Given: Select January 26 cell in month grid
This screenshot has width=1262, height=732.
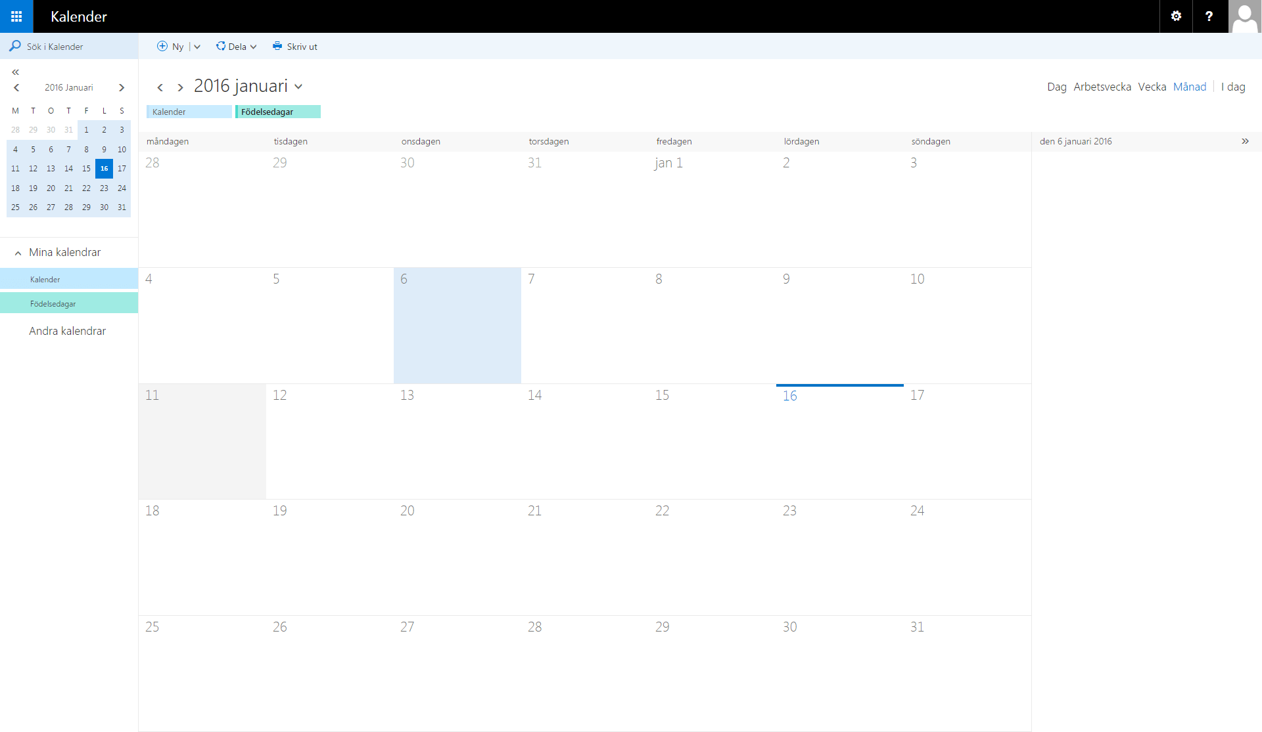Looking at the screenshot, I should 330,673.
